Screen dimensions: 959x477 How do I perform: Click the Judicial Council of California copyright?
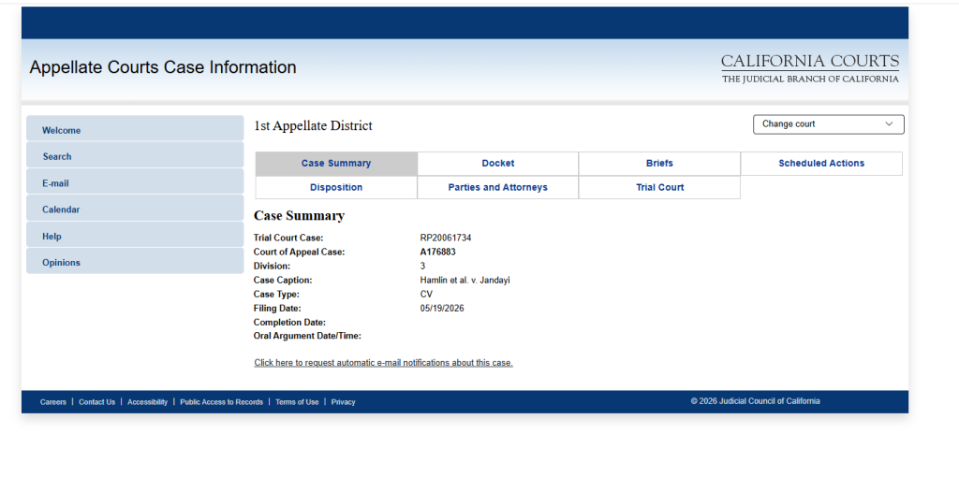[x=756, y=401]
